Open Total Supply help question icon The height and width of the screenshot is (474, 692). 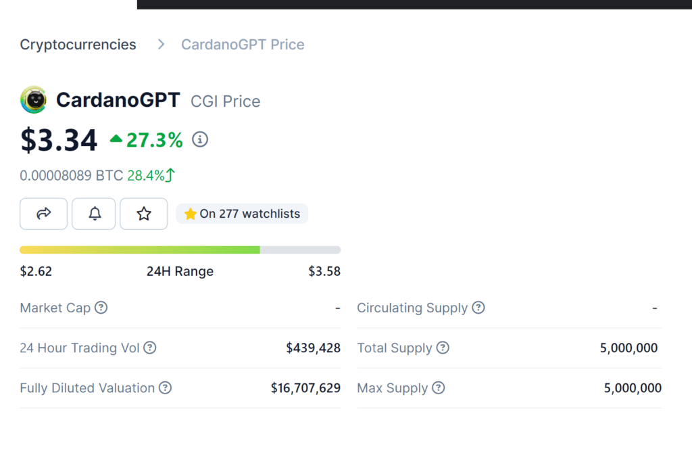(x=443, y=348)
